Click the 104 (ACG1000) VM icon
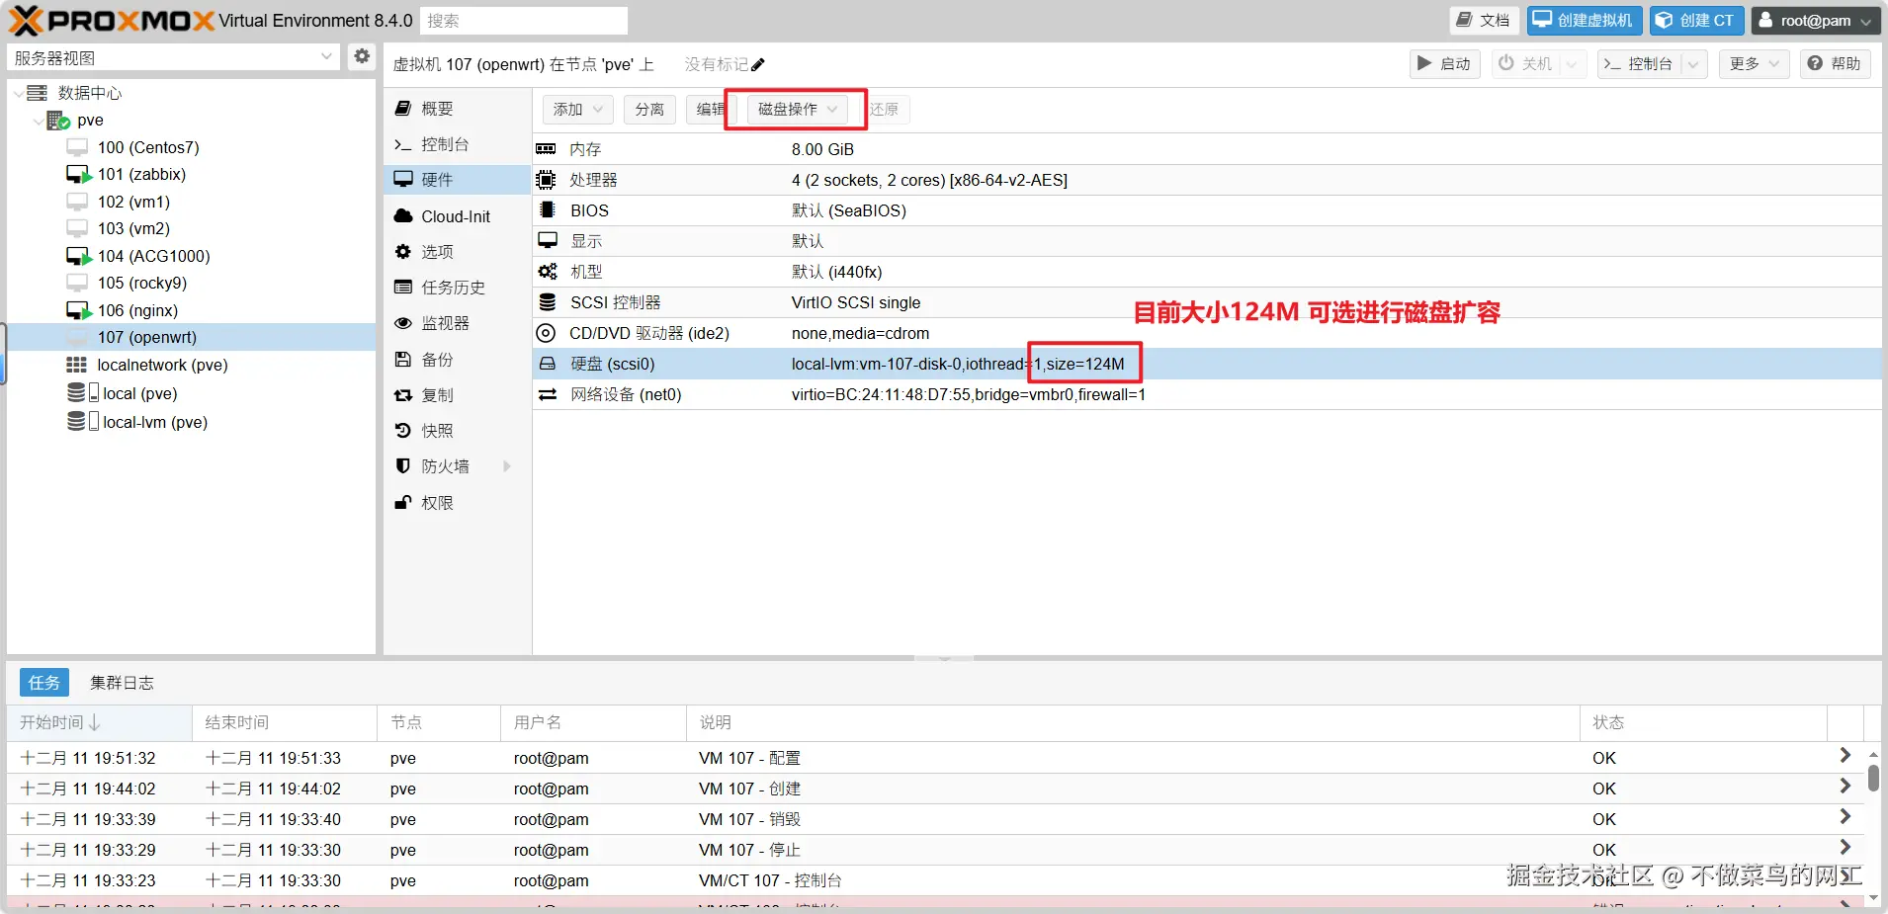This screenshot has width=1888, height=914. (78, 256)
